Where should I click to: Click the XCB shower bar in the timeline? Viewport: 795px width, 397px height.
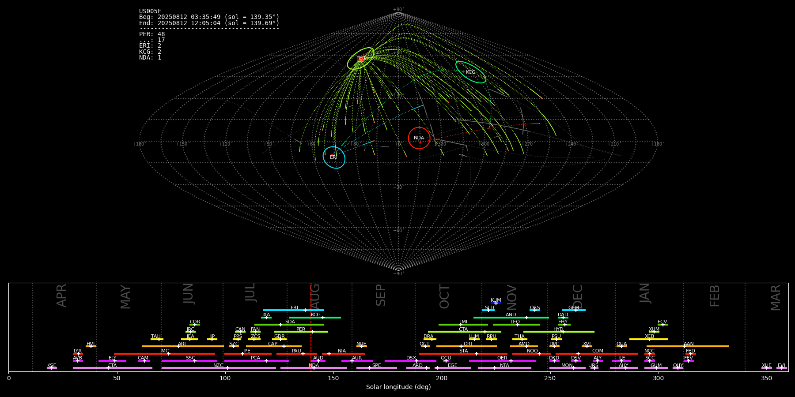tap(648, 339)
